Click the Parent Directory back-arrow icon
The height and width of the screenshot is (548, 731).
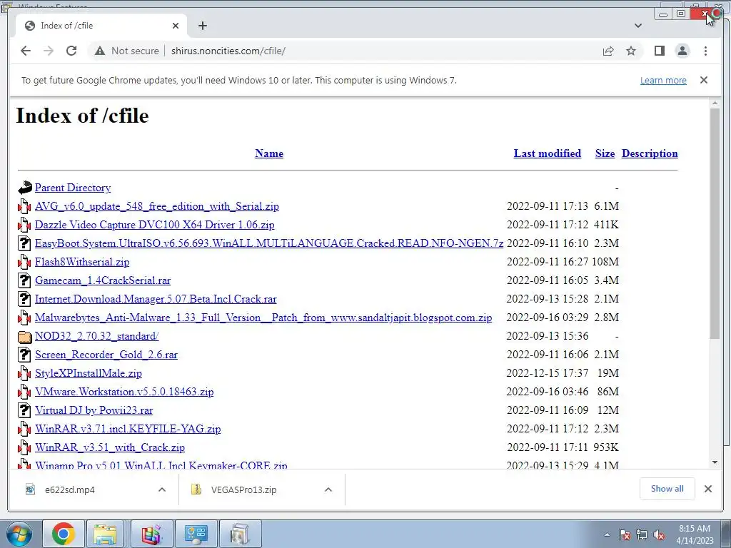tap(25, 188)
